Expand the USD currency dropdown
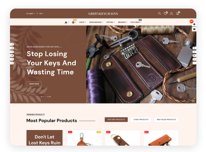Viewport: 206px width, 152px height. click(41, 13)
